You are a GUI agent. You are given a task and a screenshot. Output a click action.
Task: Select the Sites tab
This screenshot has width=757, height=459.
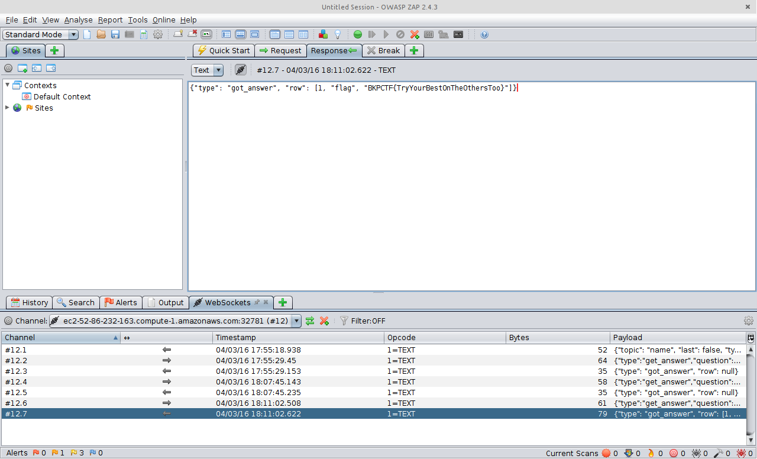(x=25, y=51)
